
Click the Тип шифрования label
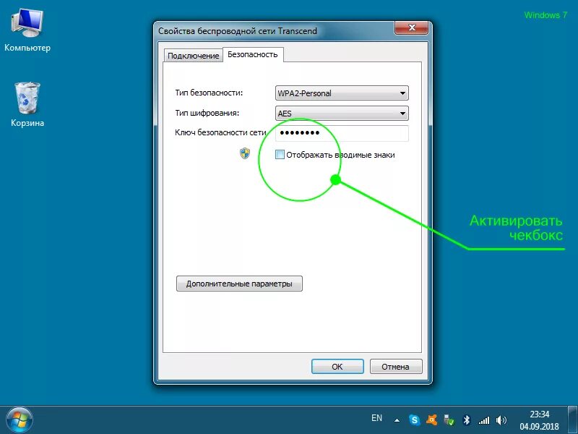point(207,113)
